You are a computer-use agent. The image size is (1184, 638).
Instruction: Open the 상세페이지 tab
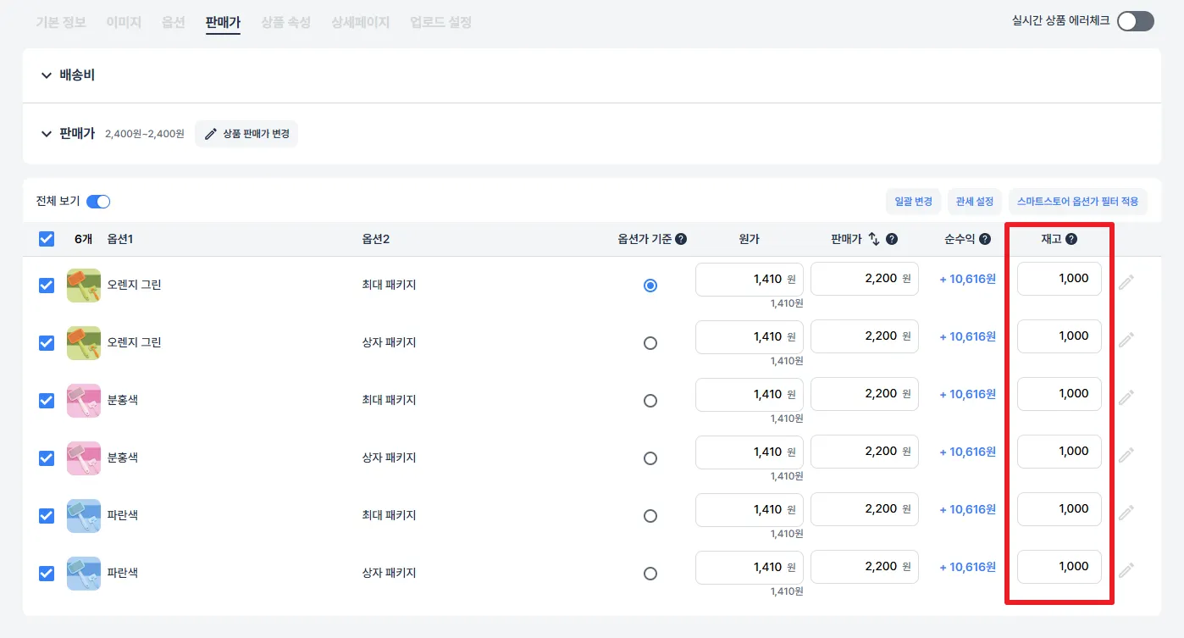click(361, 23)
